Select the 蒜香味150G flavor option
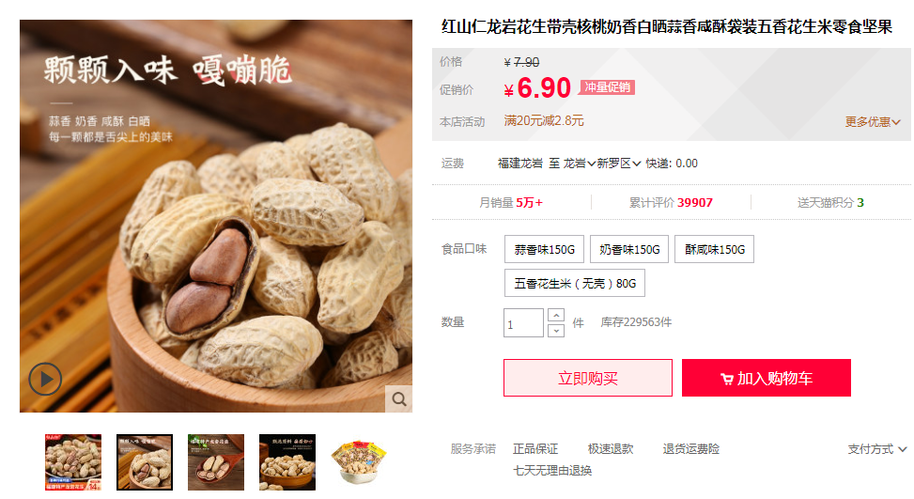914x499 pixels. tap(545, 250)
